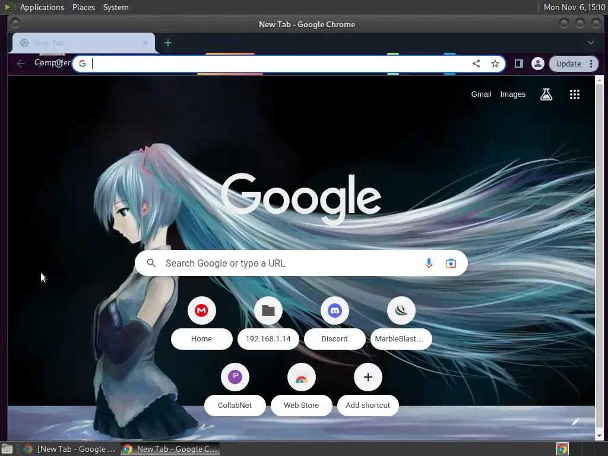
Task: Go back using the back arrow
Action: coord(21,64)
